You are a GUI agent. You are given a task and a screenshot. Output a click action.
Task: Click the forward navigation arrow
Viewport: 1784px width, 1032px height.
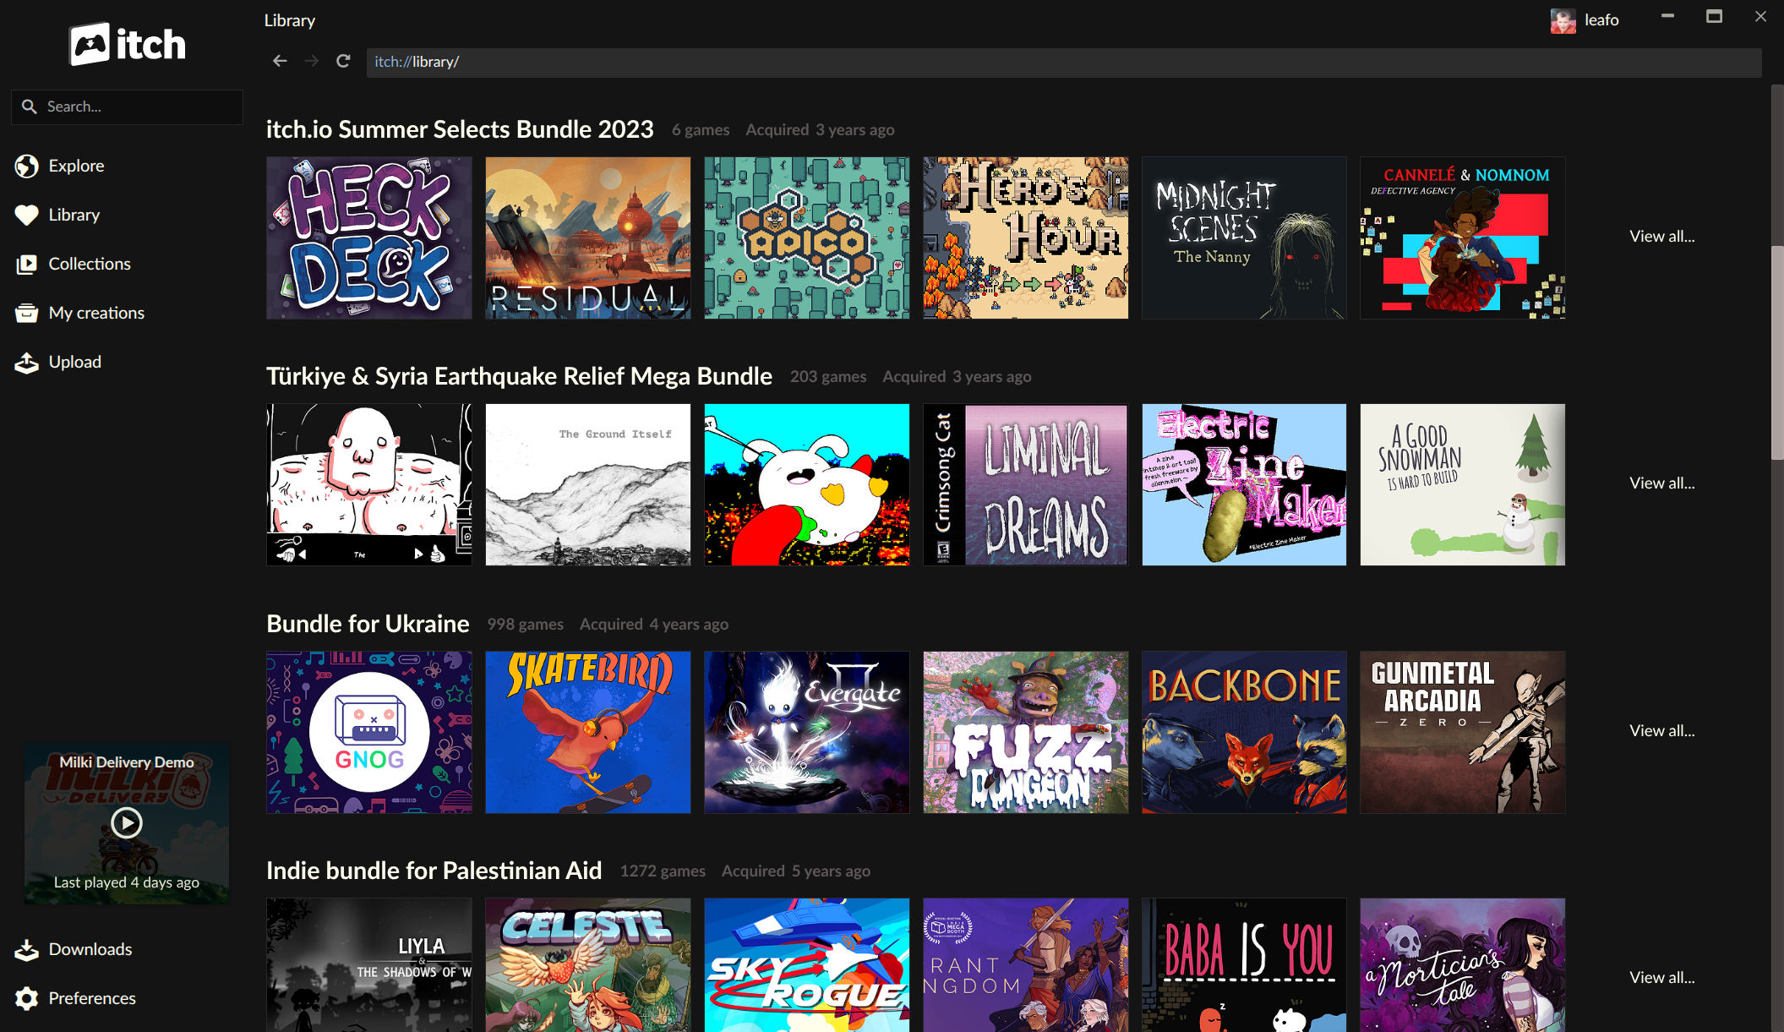click(312, 61)
